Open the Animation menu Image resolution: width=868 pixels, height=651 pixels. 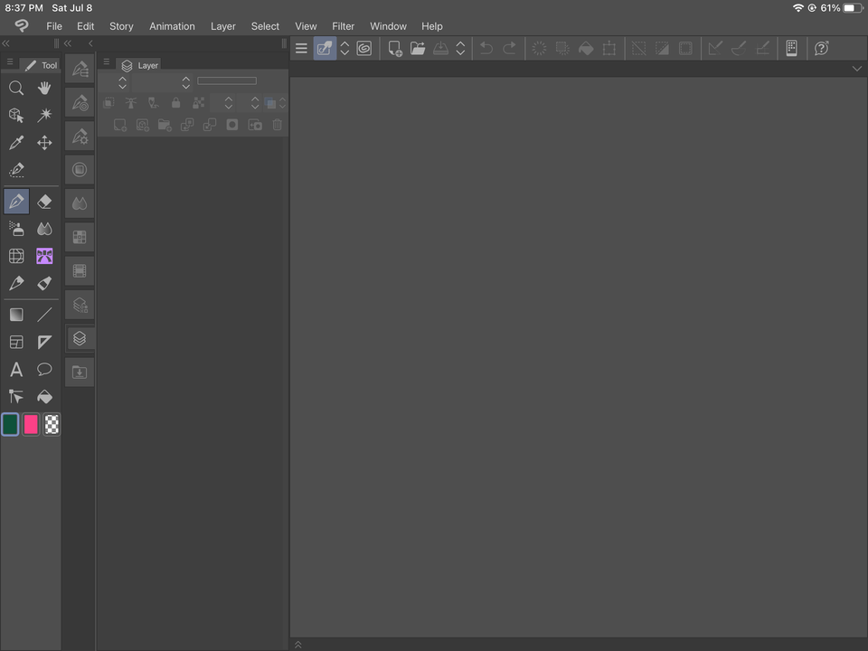pyautogui.click(x=172, y=26)
